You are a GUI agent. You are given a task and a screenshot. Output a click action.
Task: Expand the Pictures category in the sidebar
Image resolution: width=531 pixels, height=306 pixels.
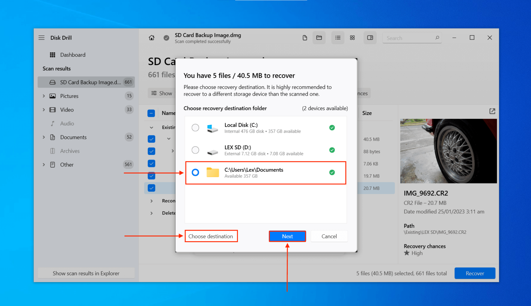coord(44,96)
